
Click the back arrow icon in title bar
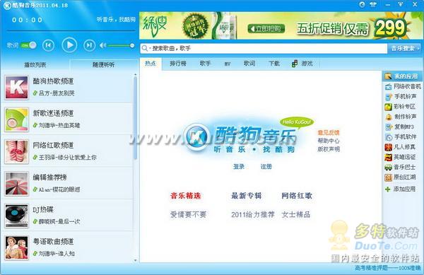tap(362, 4)
